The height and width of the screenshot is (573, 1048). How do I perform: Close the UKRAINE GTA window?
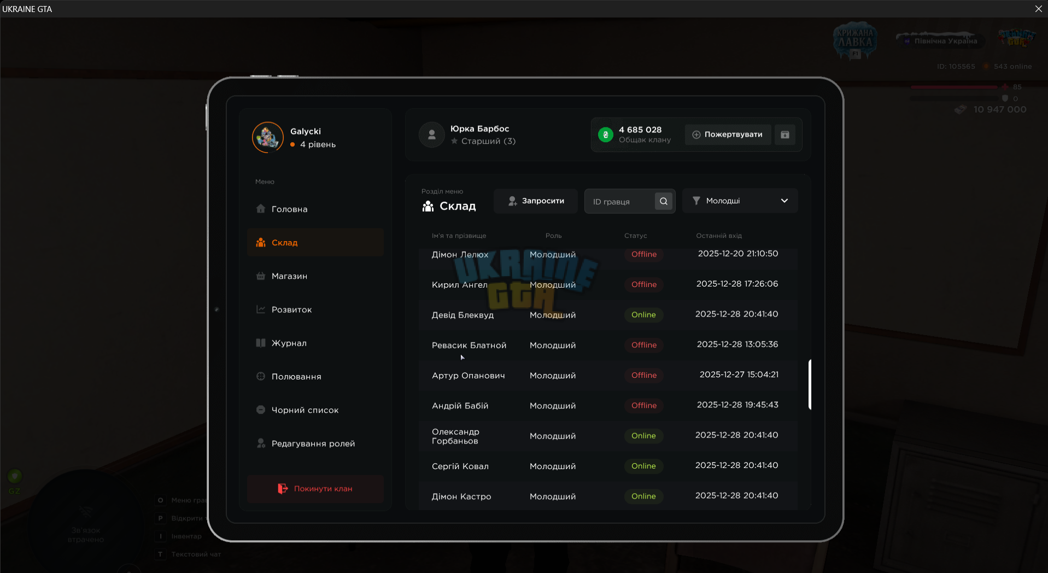tap(1038, 9)
